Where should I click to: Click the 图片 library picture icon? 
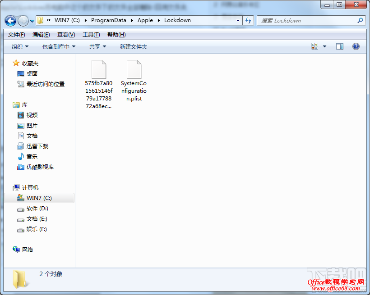point(21,126)
